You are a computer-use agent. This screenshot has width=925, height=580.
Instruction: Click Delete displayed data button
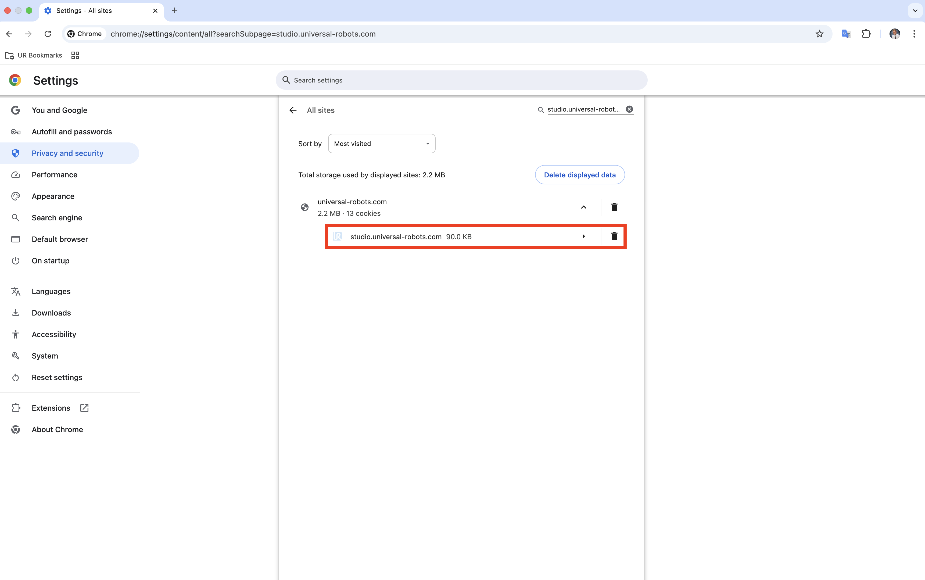pos(579,175)
